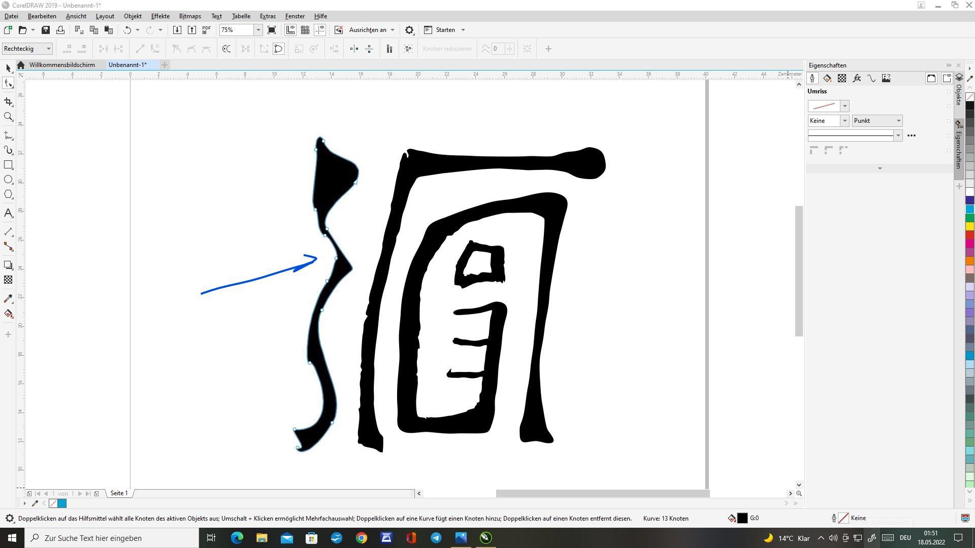
Task: Toggle show rulers button
Action: (290, 30)
